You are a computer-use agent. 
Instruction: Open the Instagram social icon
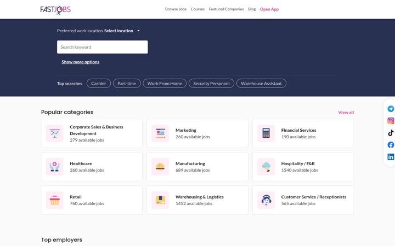(x=391, y=121)
